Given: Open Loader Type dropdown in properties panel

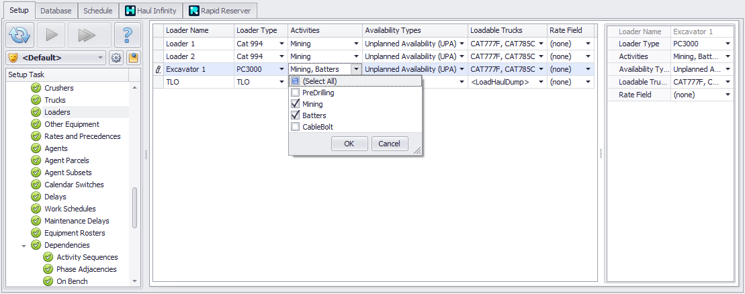Looking at the screenshot, I should click(728, 44).
